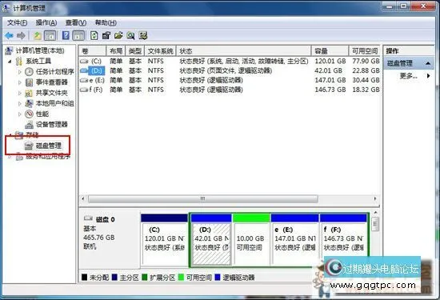
Task: Select 设备管理器 tree item
Action: [52, 124]
